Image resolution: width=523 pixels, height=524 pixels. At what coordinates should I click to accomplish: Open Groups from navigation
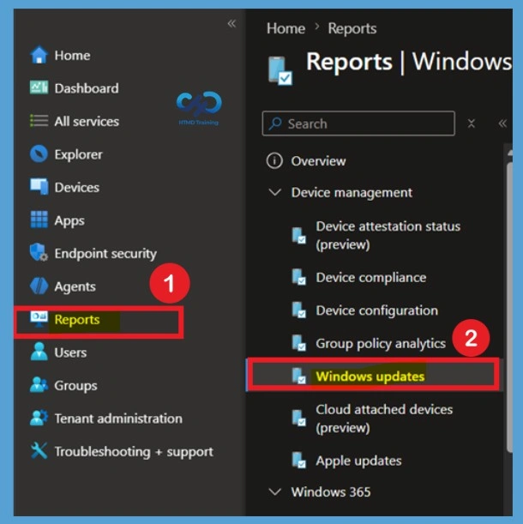coord(75,386)
